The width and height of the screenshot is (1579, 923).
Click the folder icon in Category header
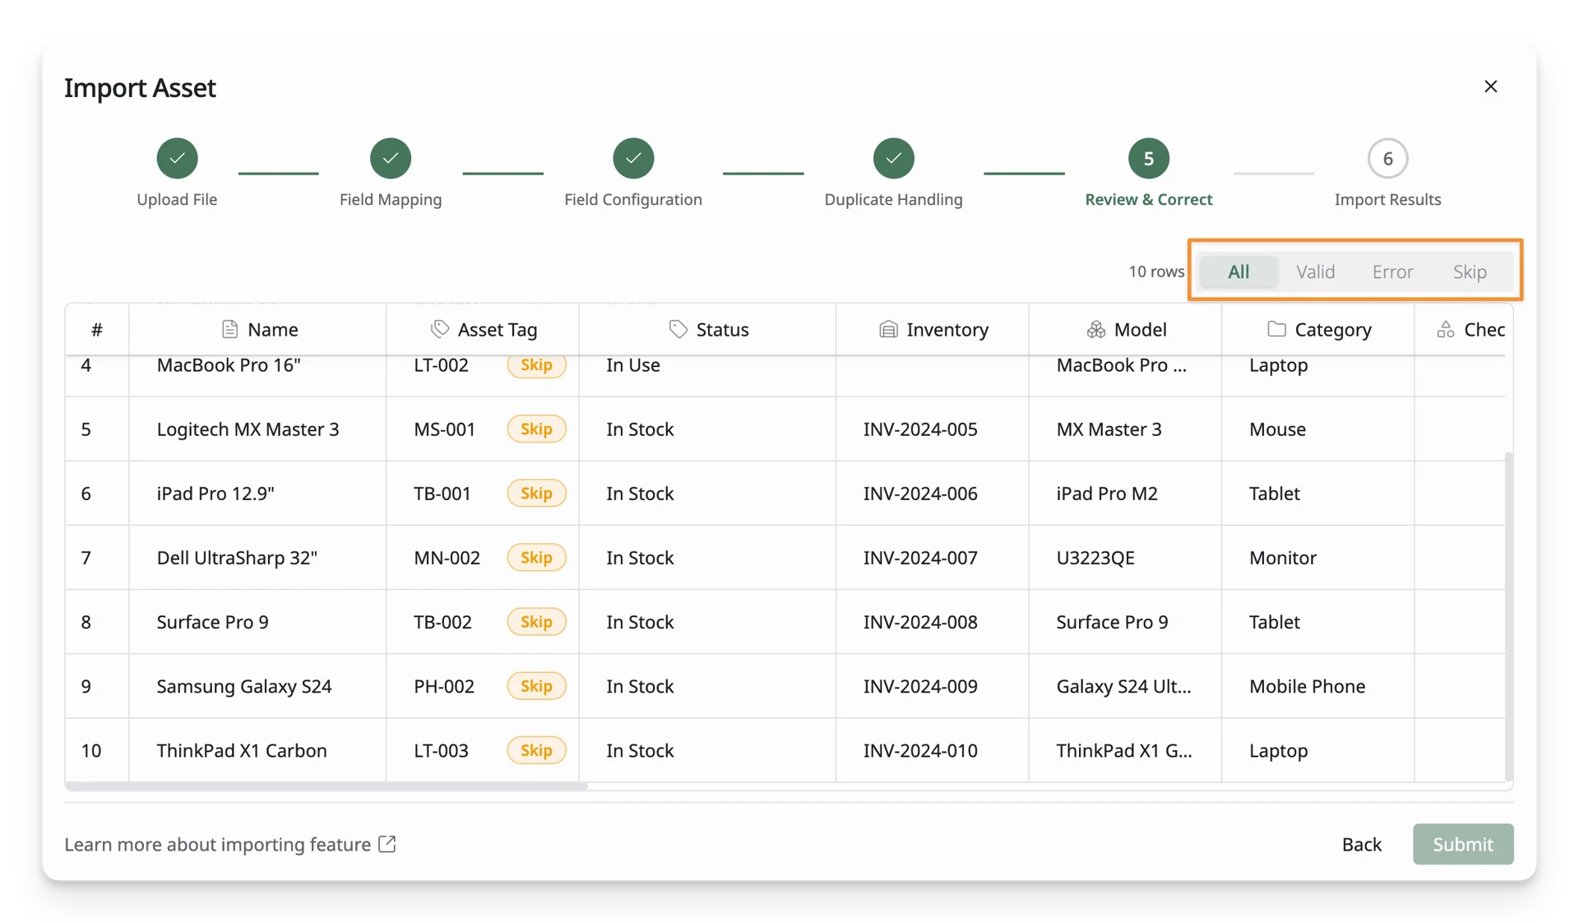[x=1276, y=329]
